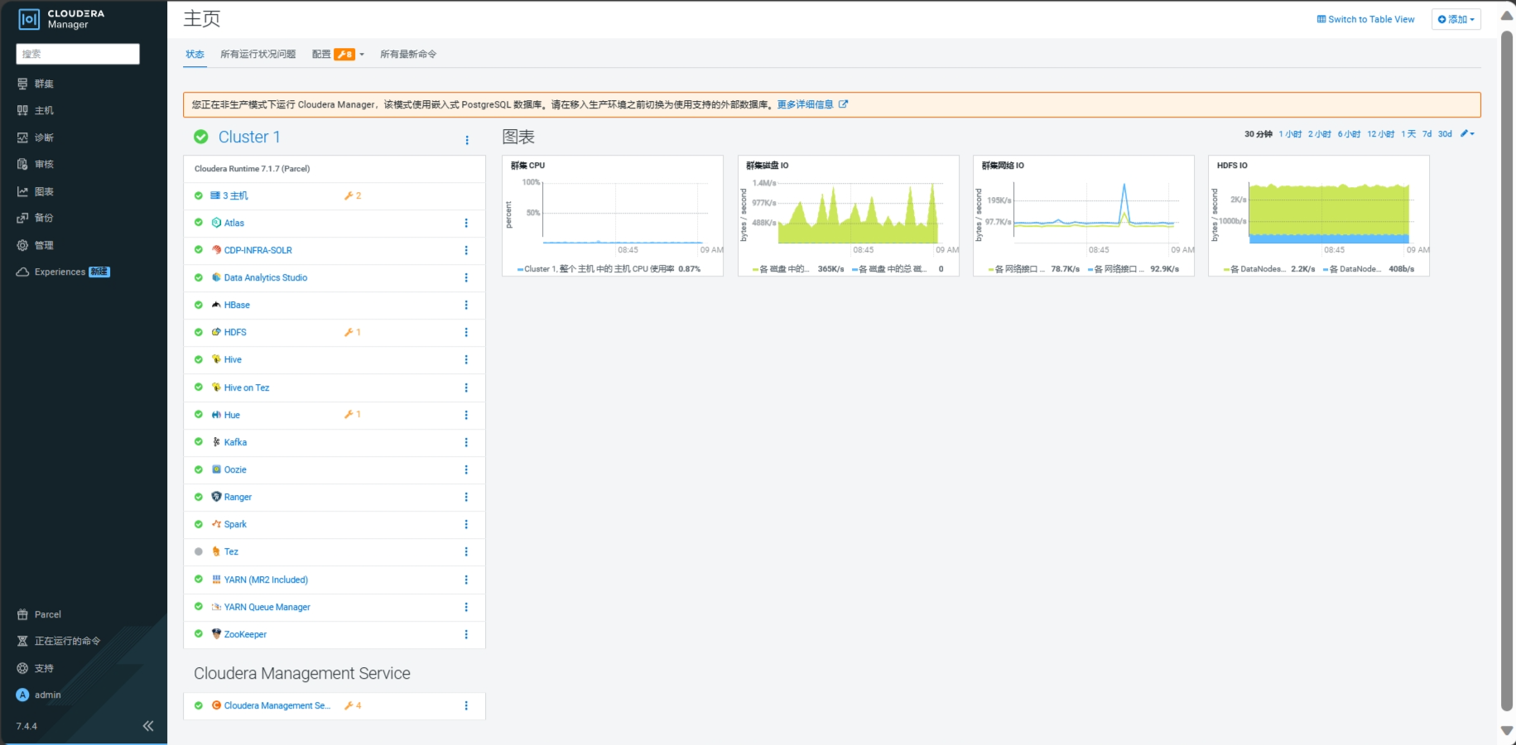Click the admin user avatar icon

22,695
